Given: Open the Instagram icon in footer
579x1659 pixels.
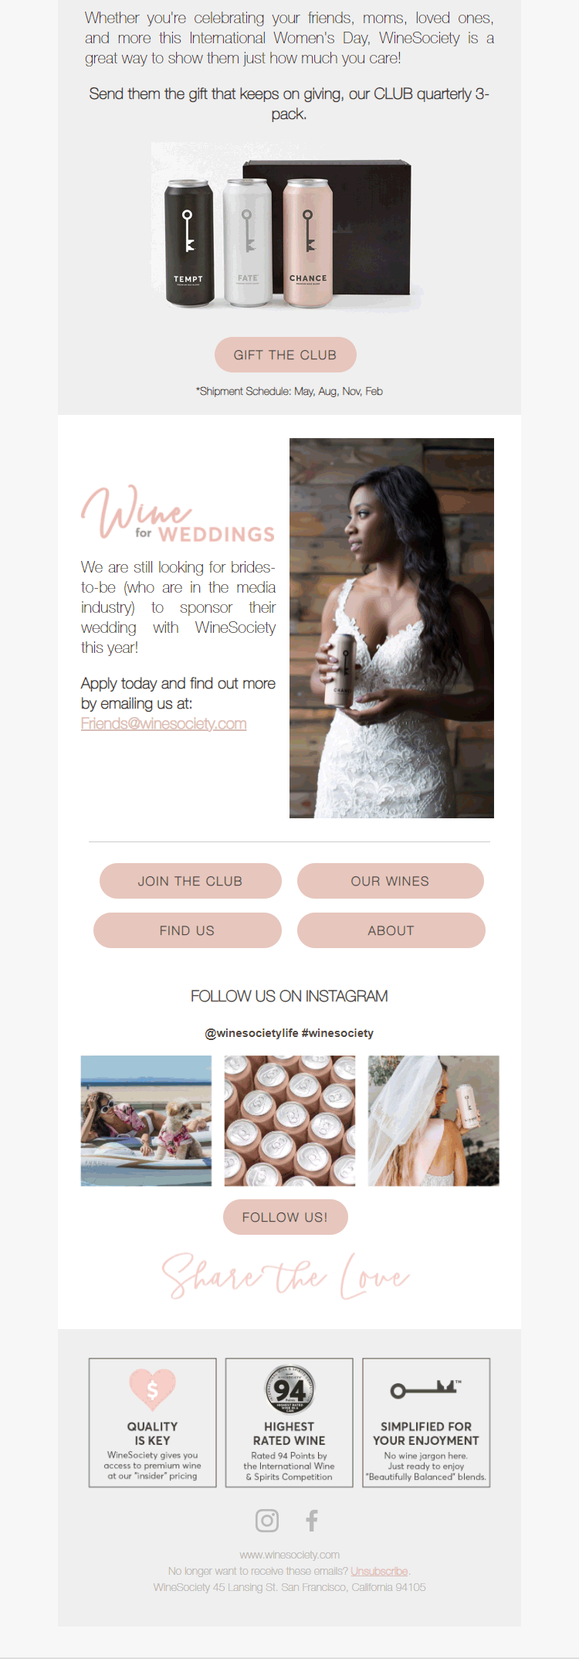Looking at the screenshot, I should pyautogui.click(x=267, y=1520).
